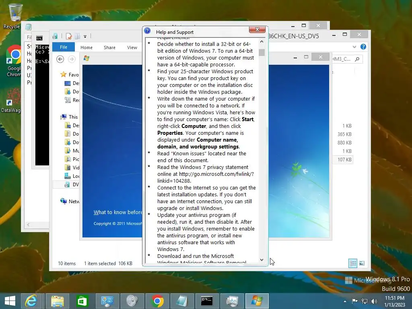
Task: Open File Explorer from the taskbar
Action: click(x=58, y=301)
